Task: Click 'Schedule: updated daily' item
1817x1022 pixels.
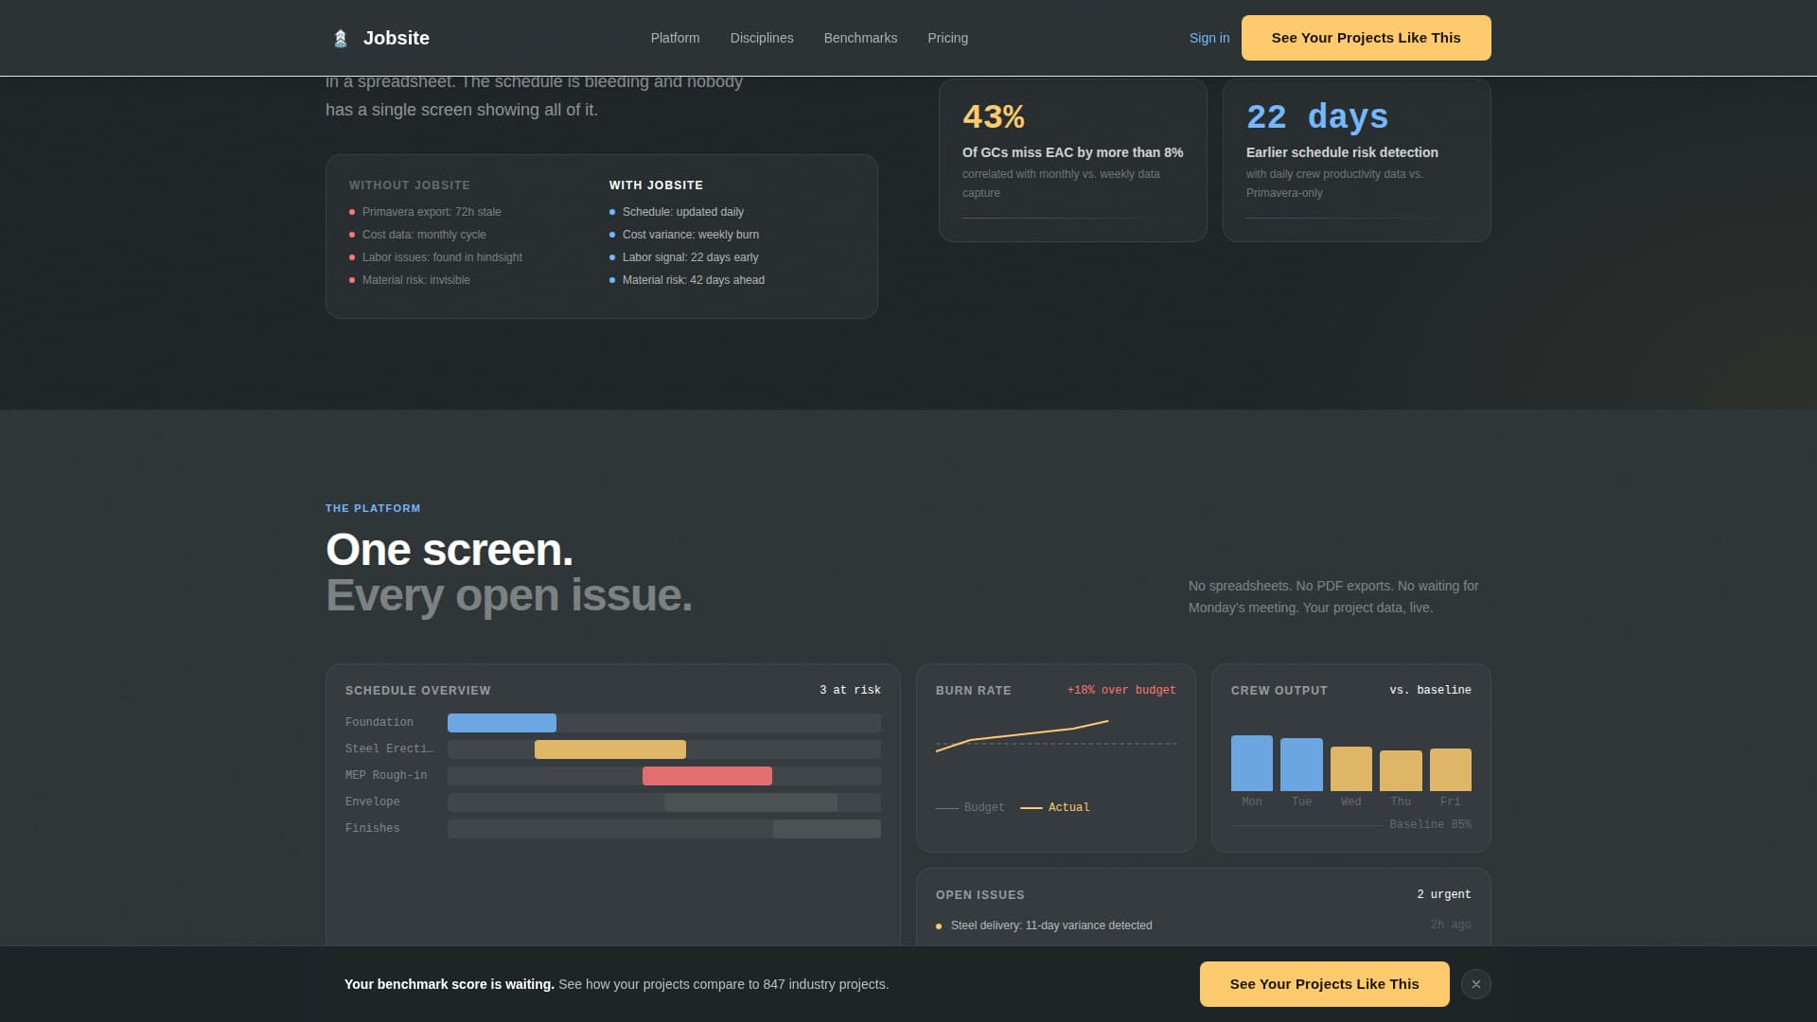Action: point(683,212)
